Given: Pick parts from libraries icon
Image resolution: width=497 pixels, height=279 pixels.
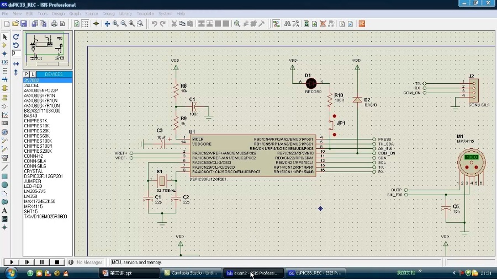Looking at the screenshot, I should [x=237, y=24].
